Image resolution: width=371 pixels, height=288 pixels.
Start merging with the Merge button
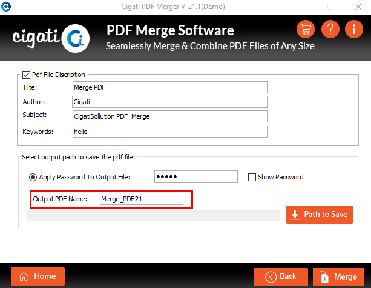point(338,277)
